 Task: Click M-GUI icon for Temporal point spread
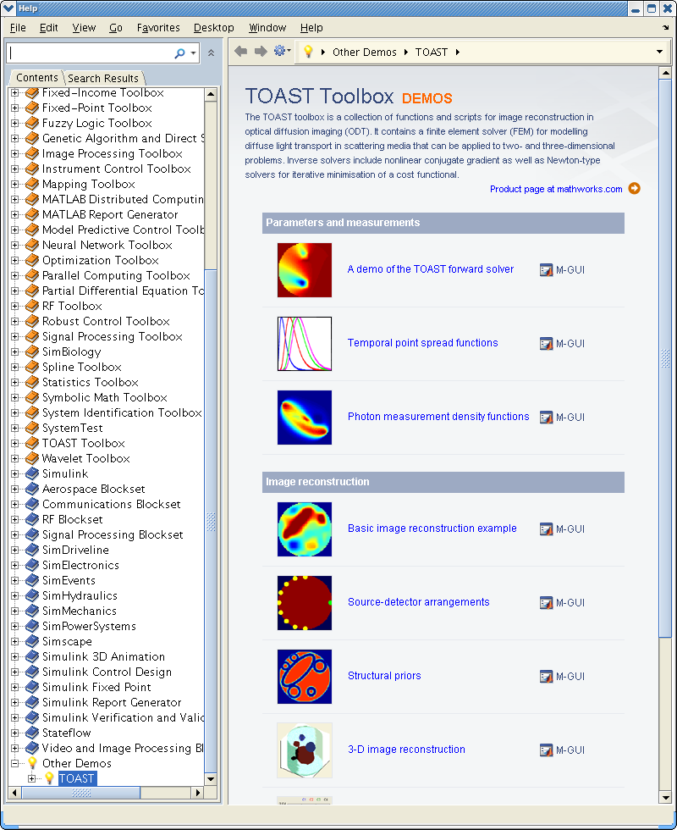(546, 344)
